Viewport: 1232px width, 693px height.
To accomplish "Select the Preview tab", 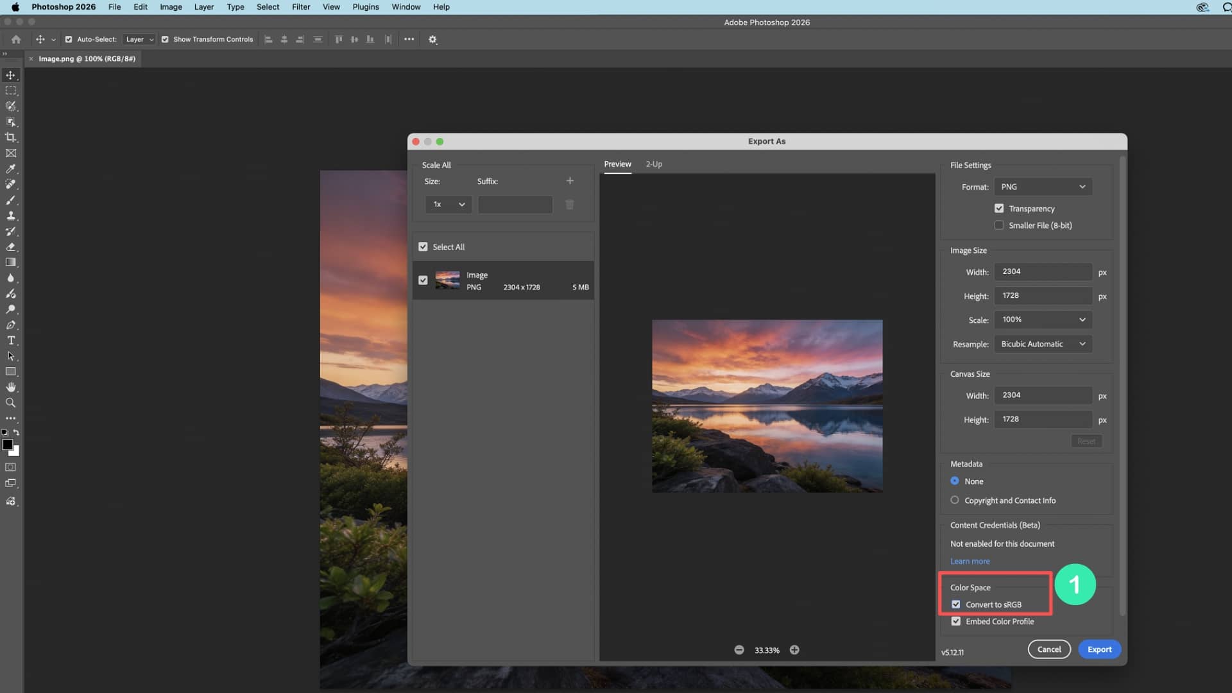I will pos(617,164).
